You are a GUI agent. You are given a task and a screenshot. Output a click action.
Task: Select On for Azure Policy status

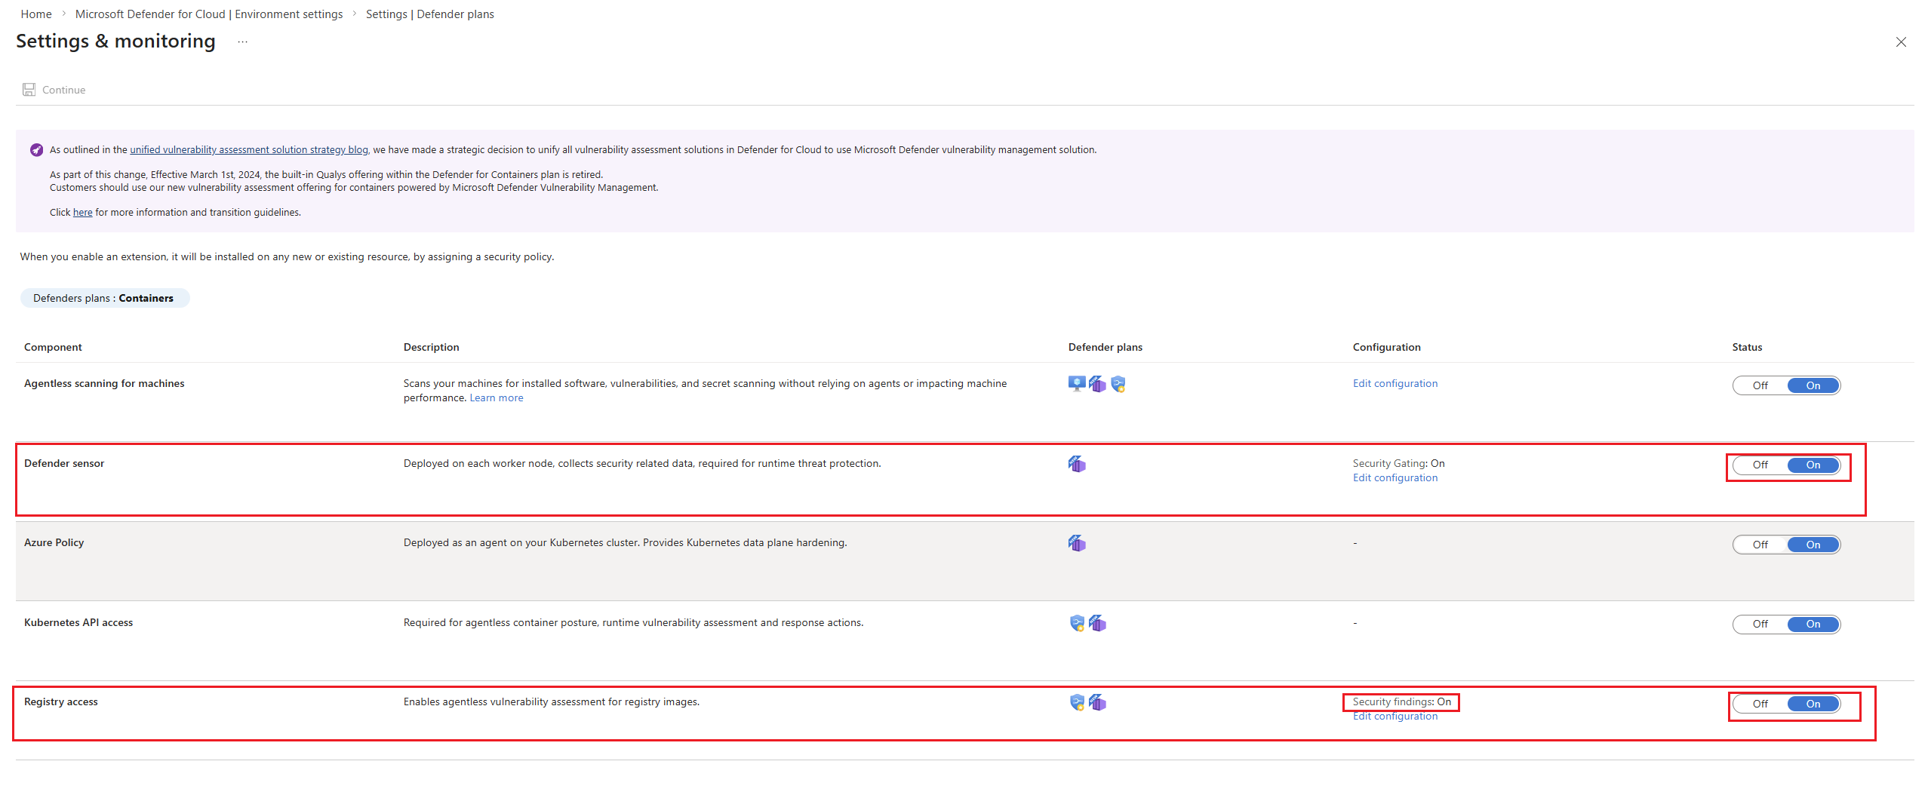(1813, 545)
